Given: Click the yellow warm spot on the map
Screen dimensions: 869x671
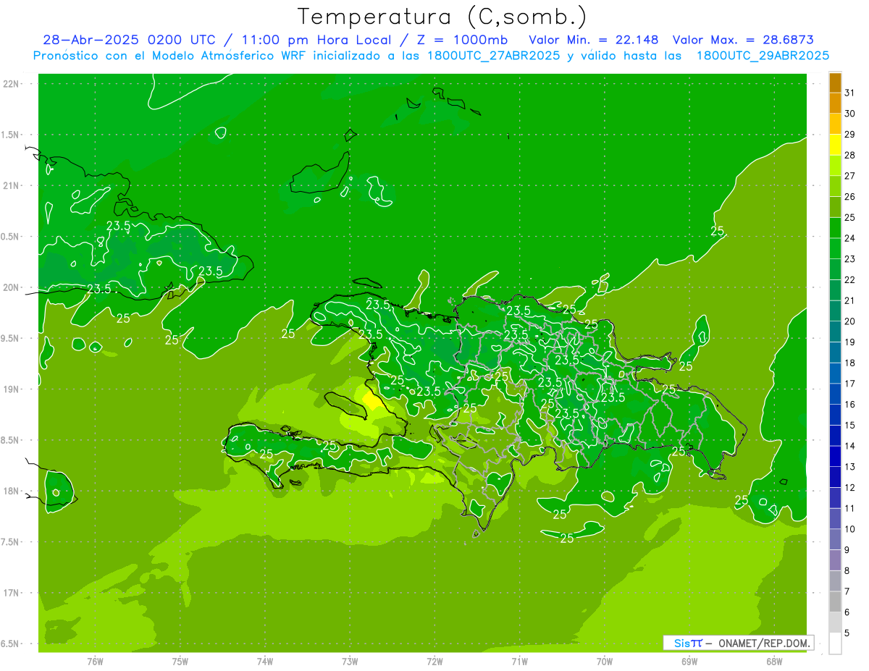Looking at the screenshot, I should pyautogui.click(x=371, y=400).
